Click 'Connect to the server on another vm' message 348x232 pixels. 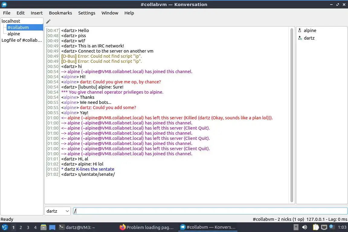pos(116,51)
